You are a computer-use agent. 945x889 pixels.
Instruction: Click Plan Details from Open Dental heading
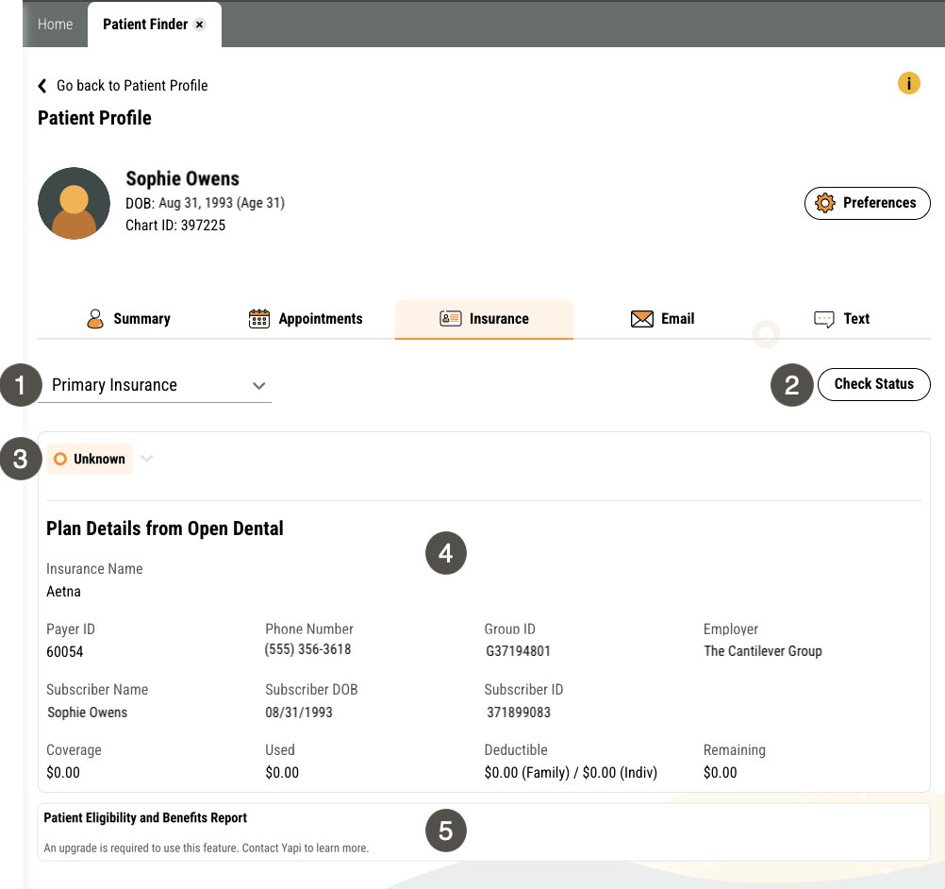(164, 528)
